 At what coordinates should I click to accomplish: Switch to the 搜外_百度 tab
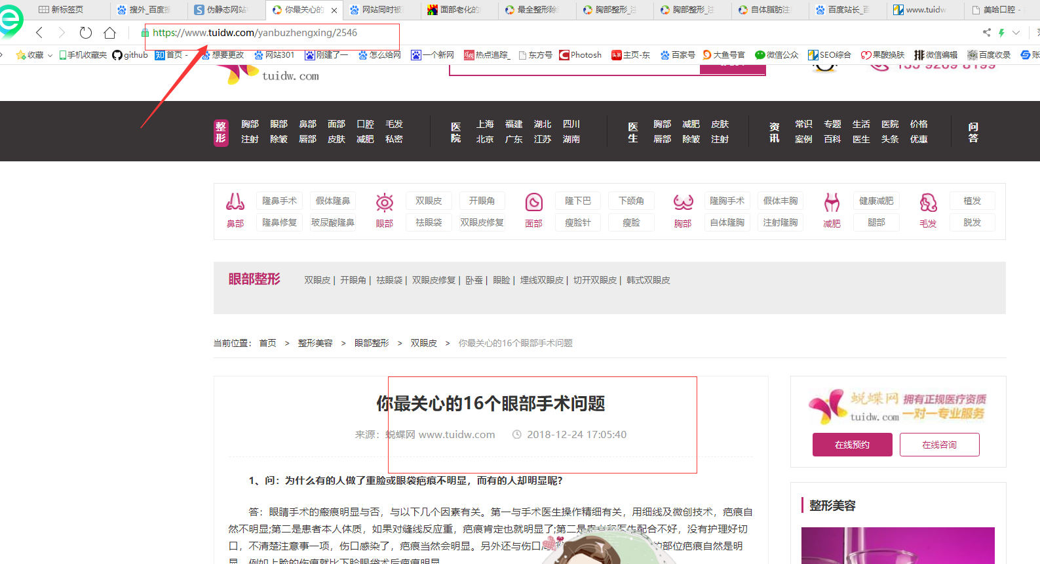pyautogui.click(x=149, y=10)
